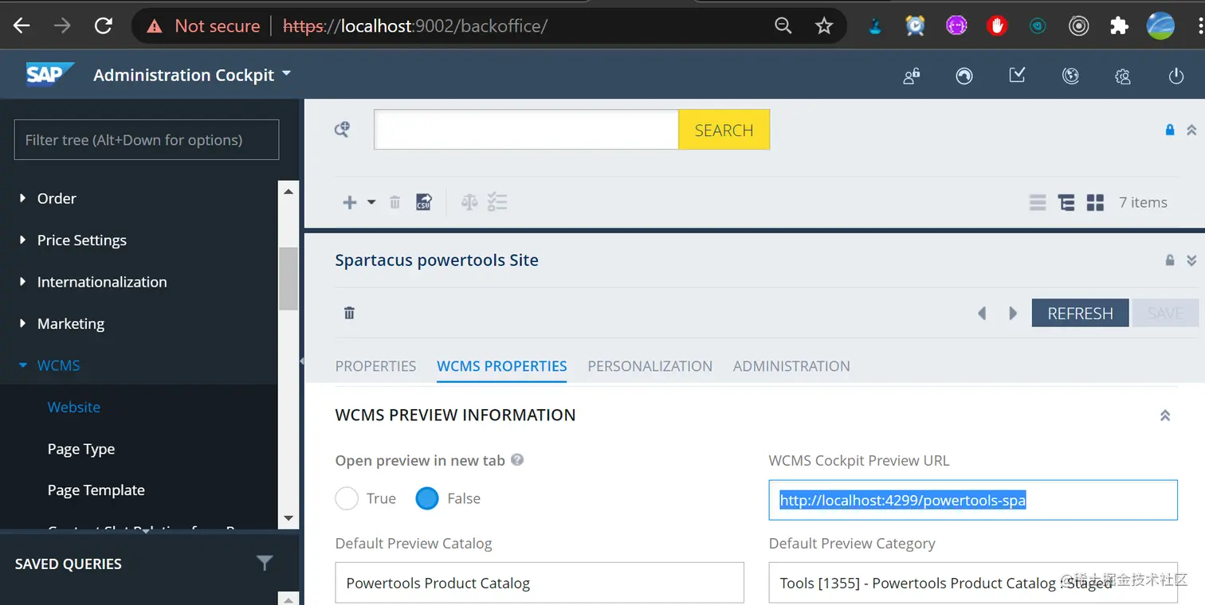Click the alarm clock extension icon
1205x605 pixels.
[916, 26]
